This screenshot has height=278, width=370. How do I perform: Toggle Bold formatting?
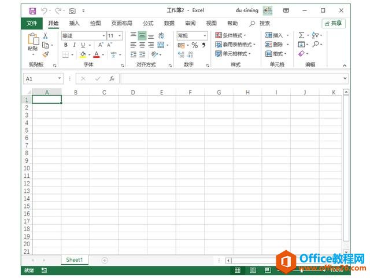(66, 45)
